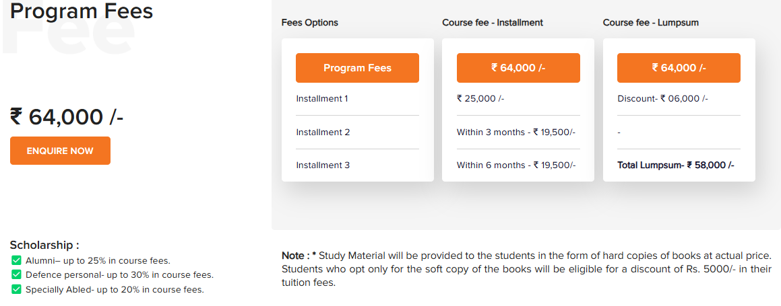This screenshot has height=306, width=781.
Task: Click the orange Program Fees button
Action: 357,68
